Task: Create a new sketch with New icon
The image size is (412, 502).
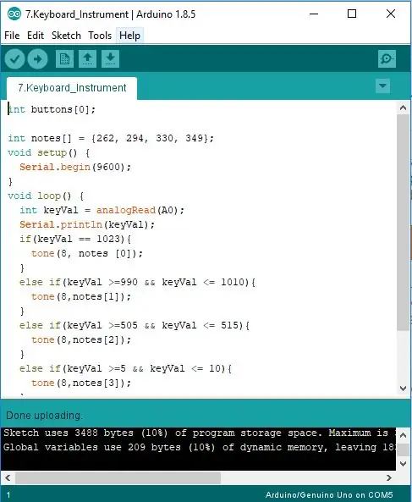Action: tap(64, 59)
